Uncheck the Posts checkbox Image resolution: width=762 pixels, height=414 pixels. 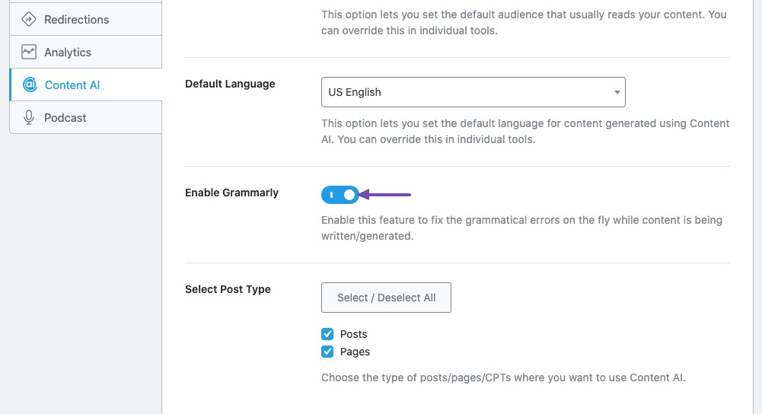[327, 334]
